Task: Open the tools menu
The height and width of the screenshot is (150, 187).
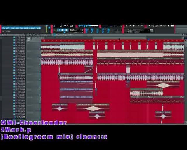Action: pyautogui.click(x=33, y=28)
